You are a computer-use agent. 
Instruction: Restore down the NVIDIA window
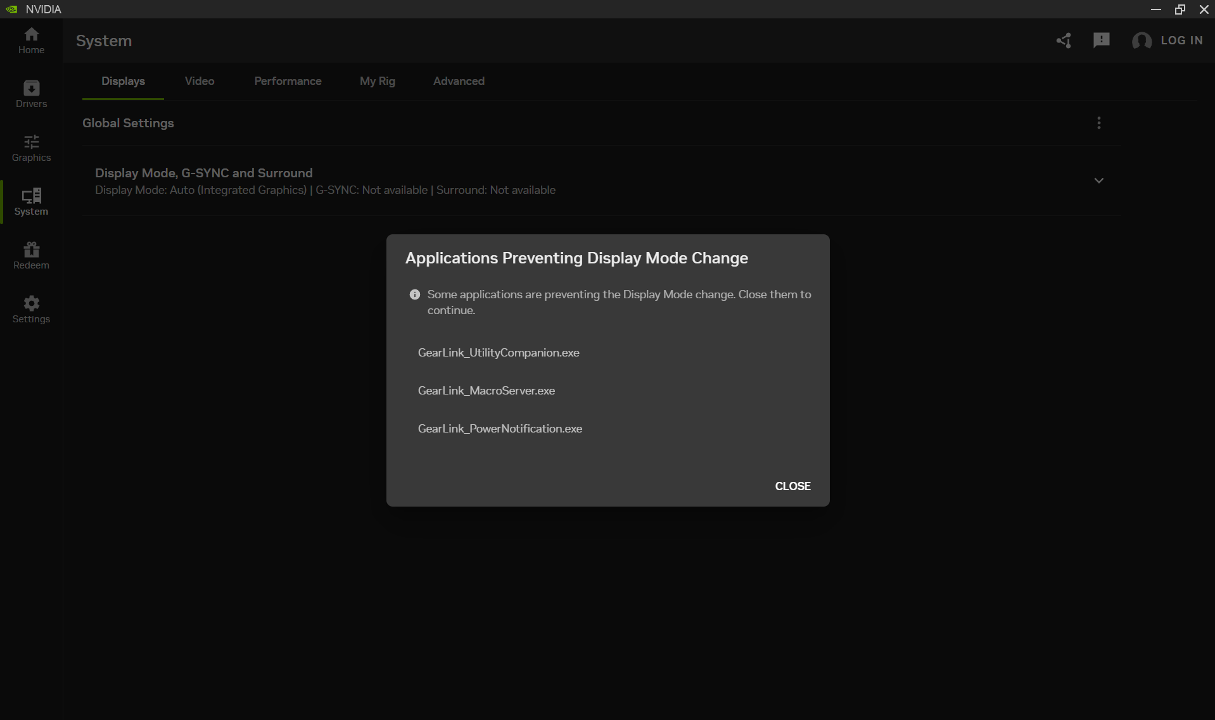[x=1180, y=9]
